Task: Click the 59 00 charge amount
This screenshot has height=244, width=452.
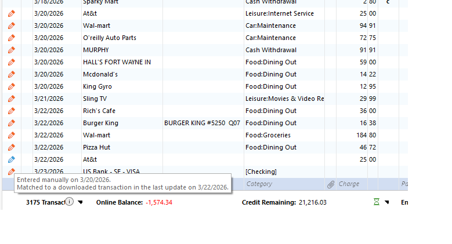Action: [368, 62]
